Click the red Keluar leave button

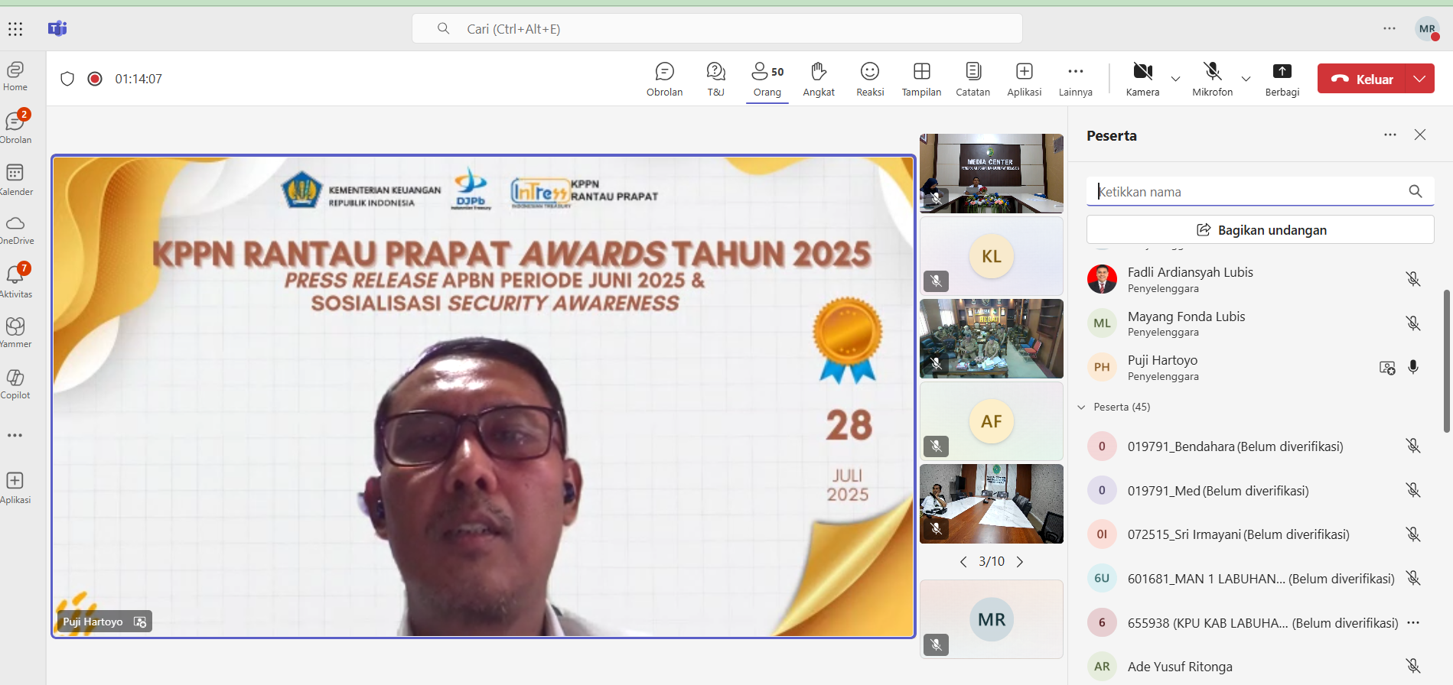tap(1362, 79)
